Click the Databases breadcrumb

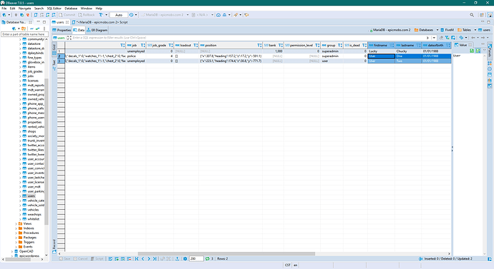423,30
